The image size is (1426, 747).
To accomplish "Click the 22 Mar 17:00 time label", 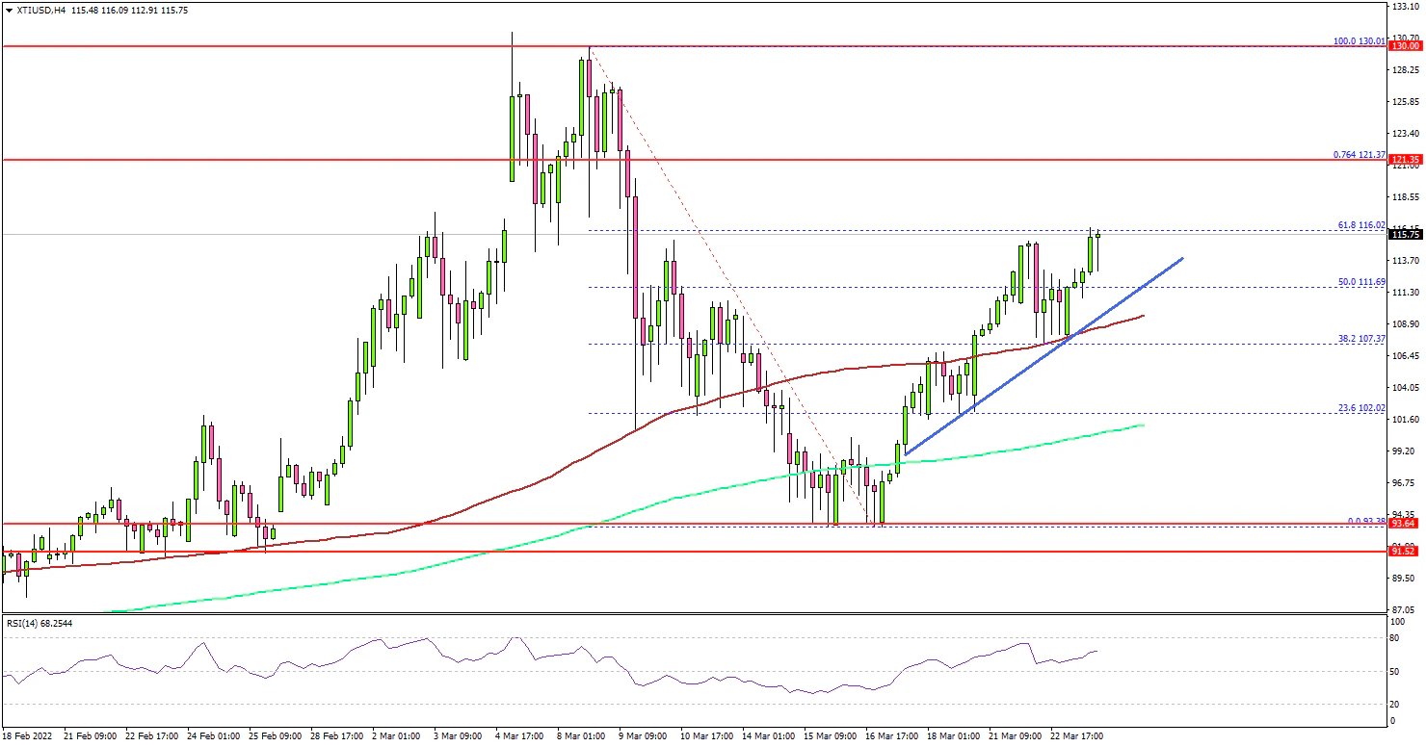I will (x=1077, y=736).
